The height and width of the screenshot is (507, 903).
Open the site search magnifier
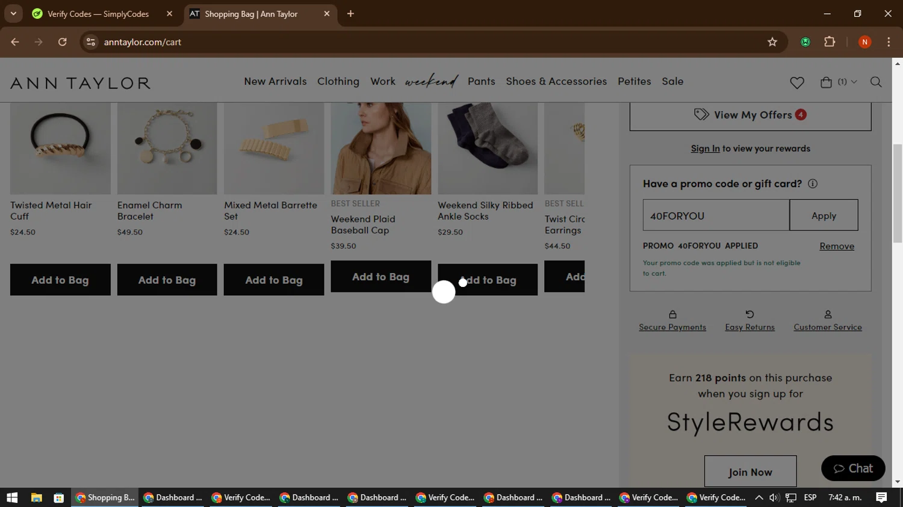click(x=876, y=82)
